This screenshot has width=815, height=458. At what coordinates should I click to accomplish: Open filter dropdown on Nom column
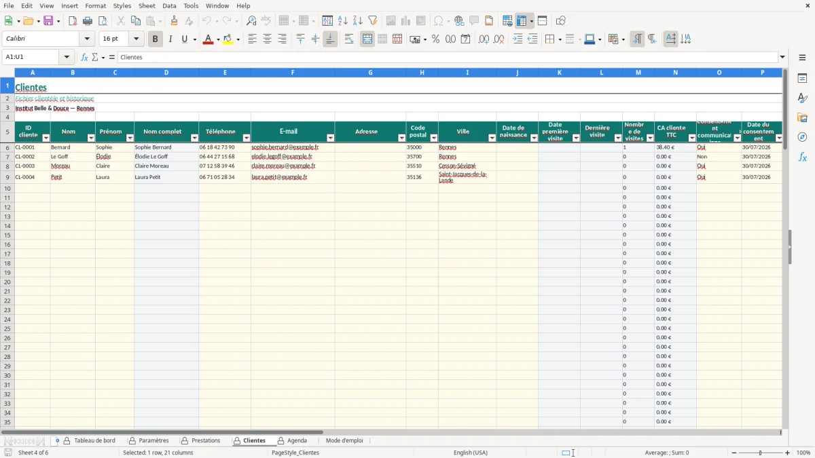pos(91,138)
